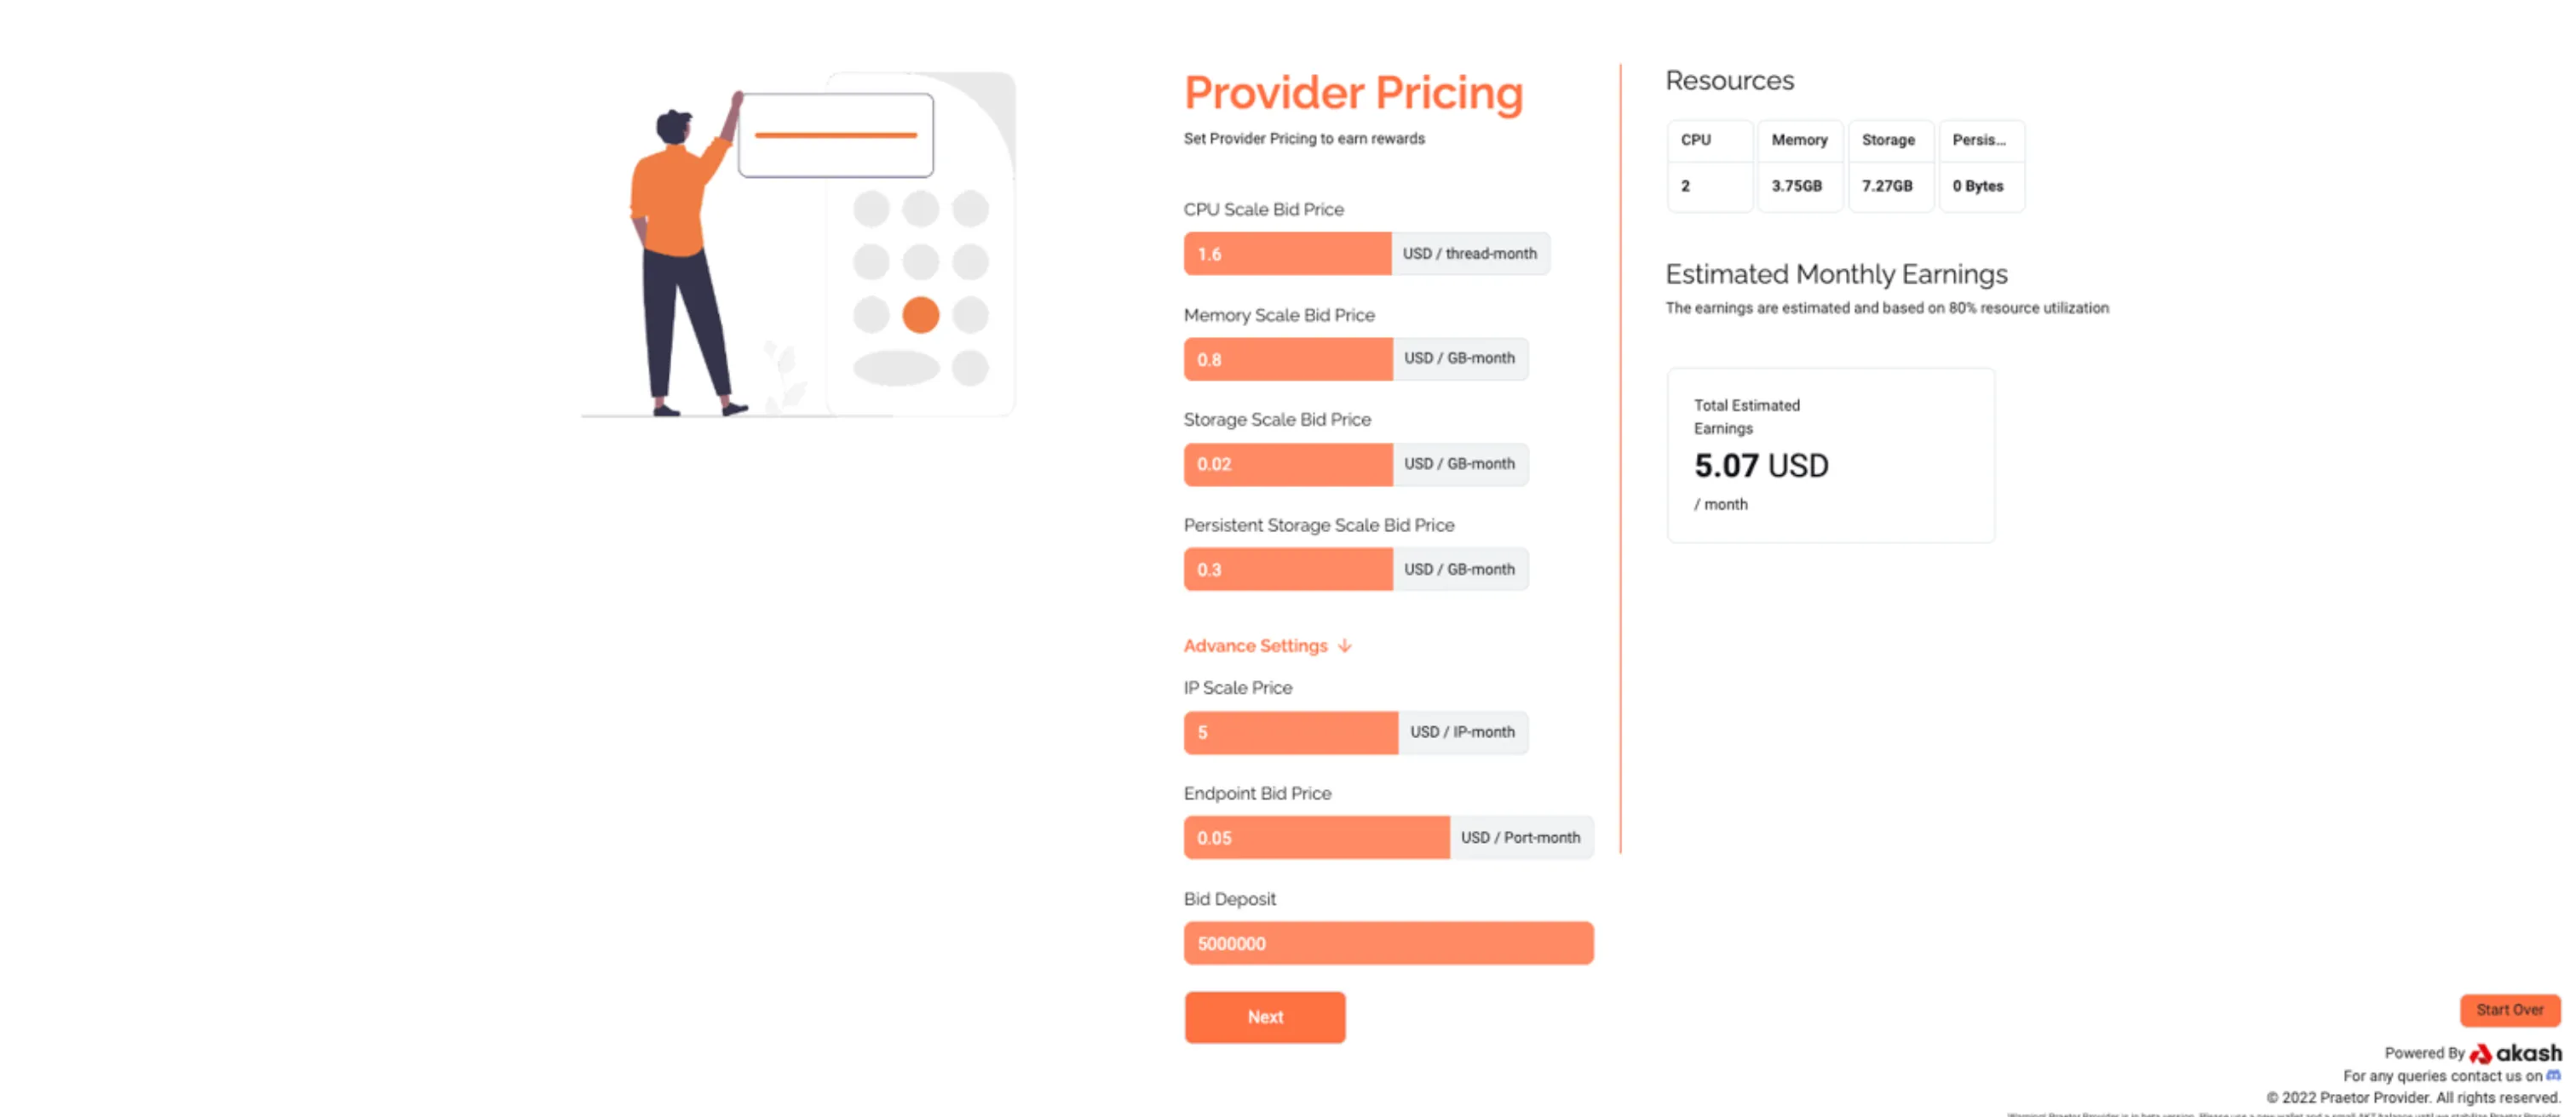Image resolution: width=2576 pixels, height=1117 pixels.
Task: Click the CPU resource card
Action: click(1709, 166)
